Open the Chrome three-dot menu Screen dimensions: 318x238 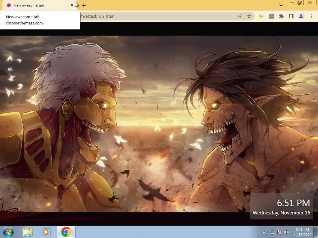click(311, 16)
